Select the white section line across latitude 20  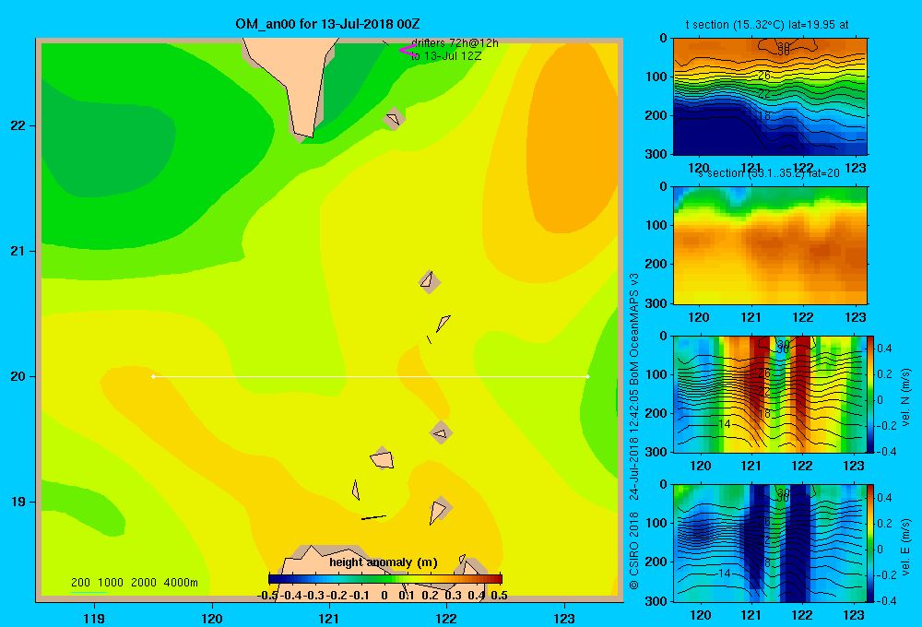point(371,376)
